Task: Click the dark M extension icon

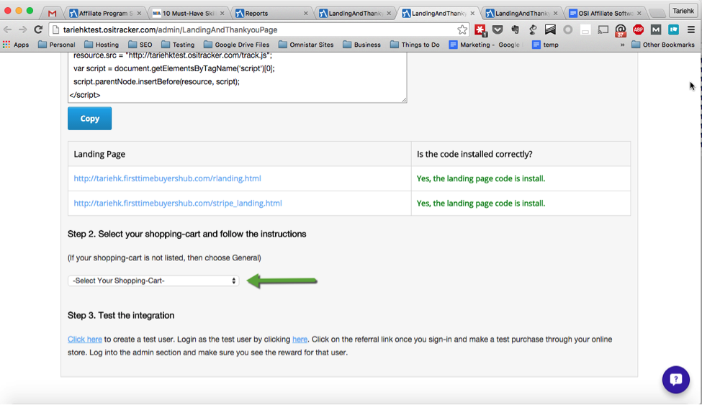Action: click(656, 30)
